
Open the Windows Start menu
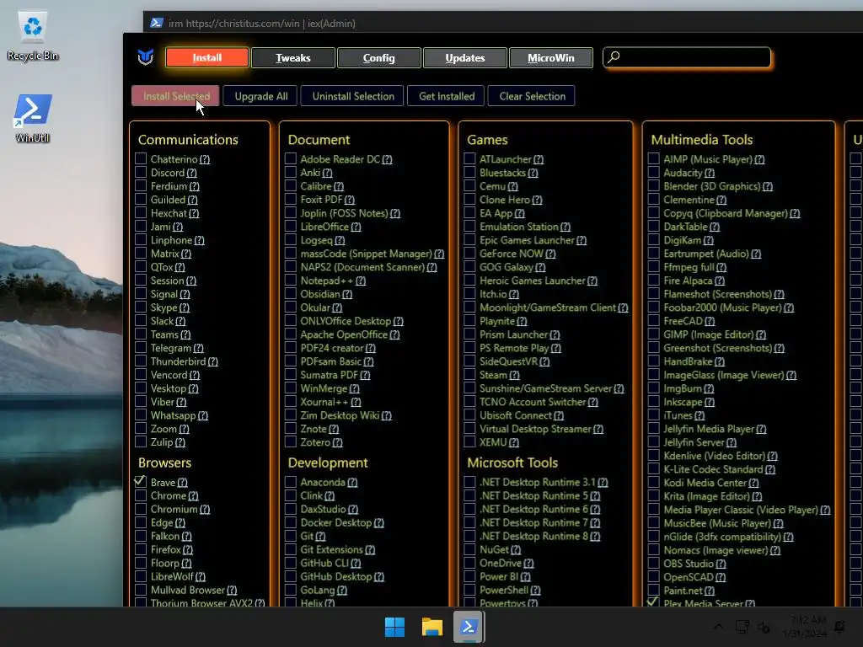394,627
